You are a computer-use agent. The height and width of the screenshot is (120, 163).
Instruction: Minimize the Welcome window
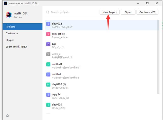pos(138,3)
